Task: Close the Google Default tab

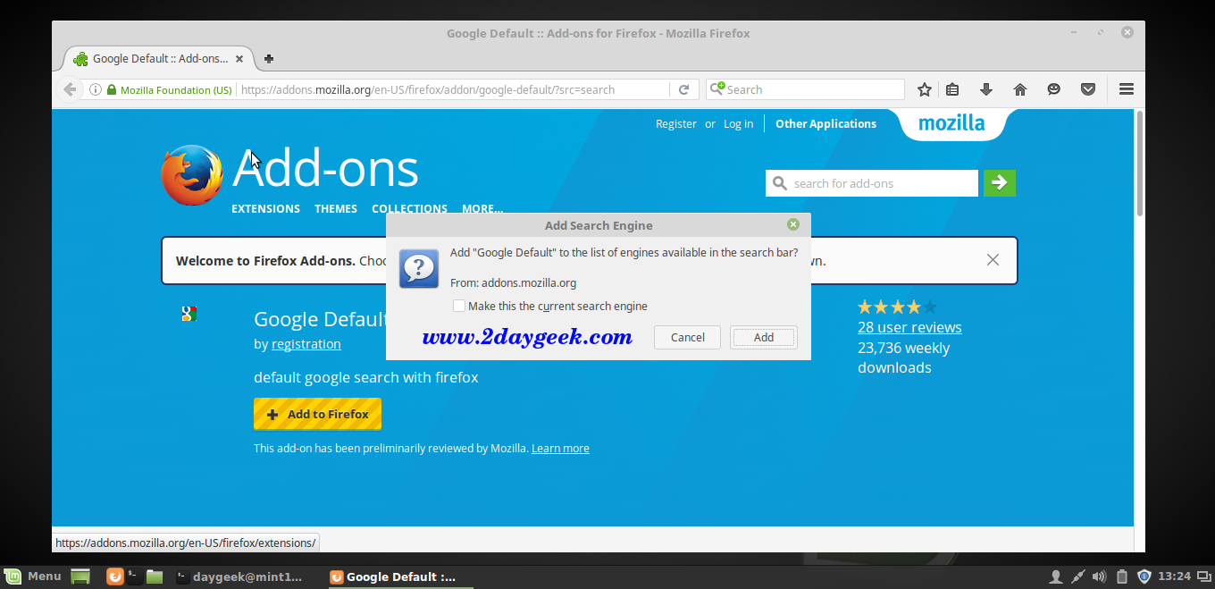Action: (239, 59)
